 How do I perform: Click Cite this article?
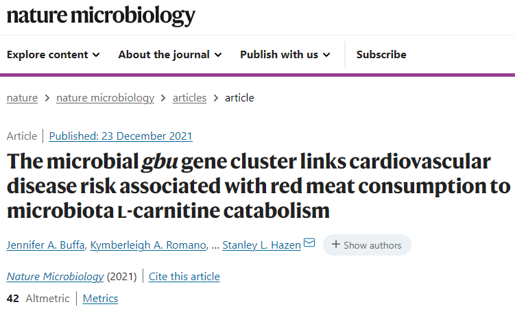point(184,277)
